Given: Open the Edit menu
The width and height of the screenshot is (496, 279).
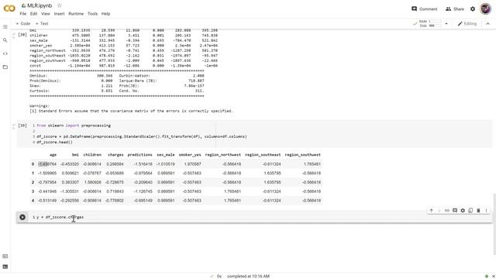Looking at the screenshot, I should [x=33, y=14].
